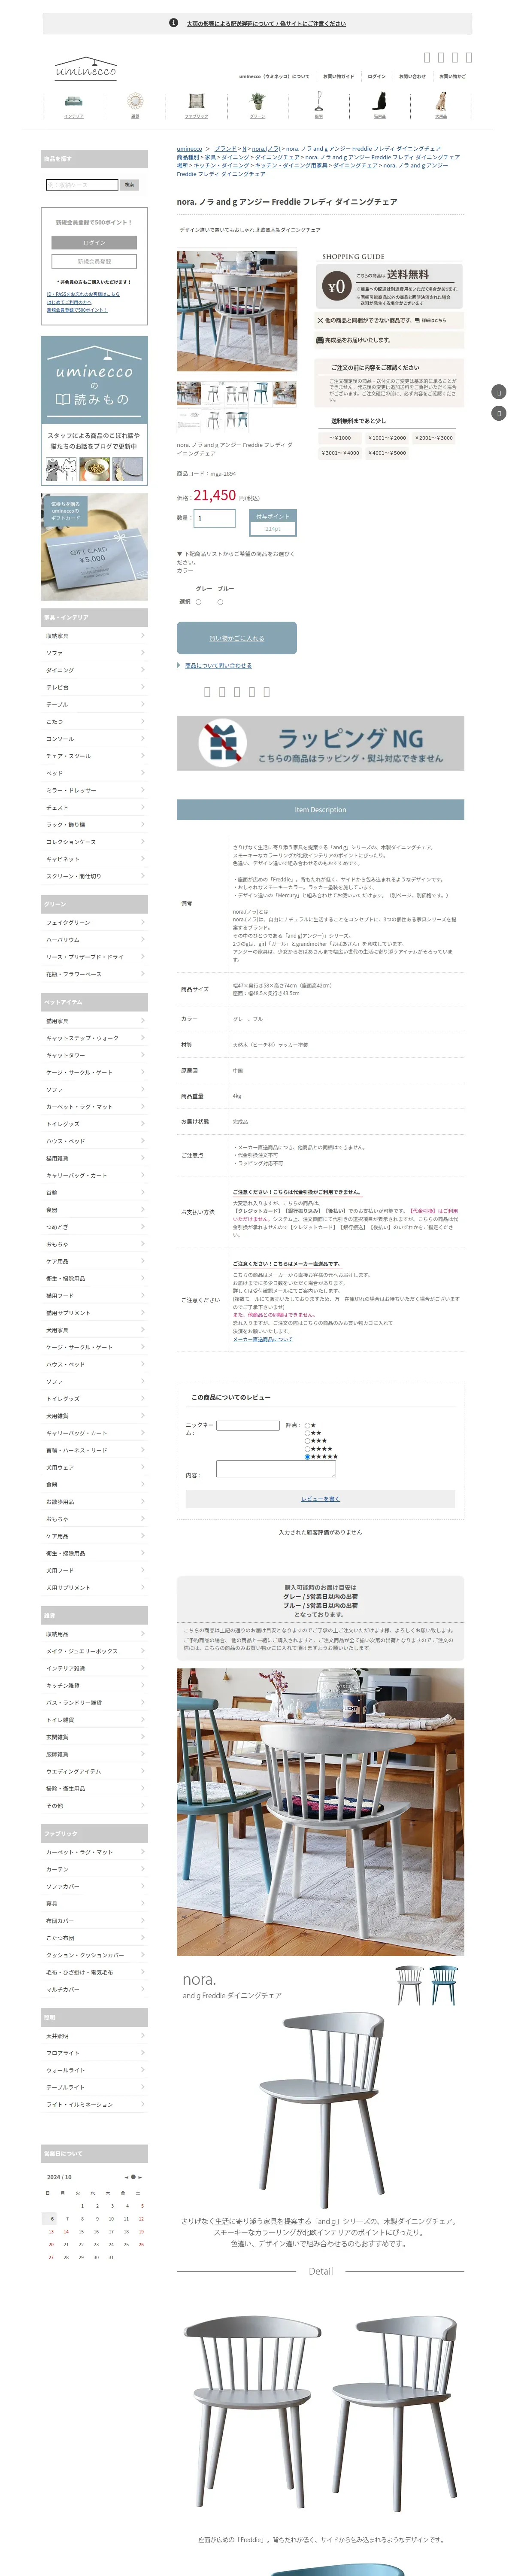Select the one-star review rating
The image size is (515, 2576).
[x=307, y=1425]
